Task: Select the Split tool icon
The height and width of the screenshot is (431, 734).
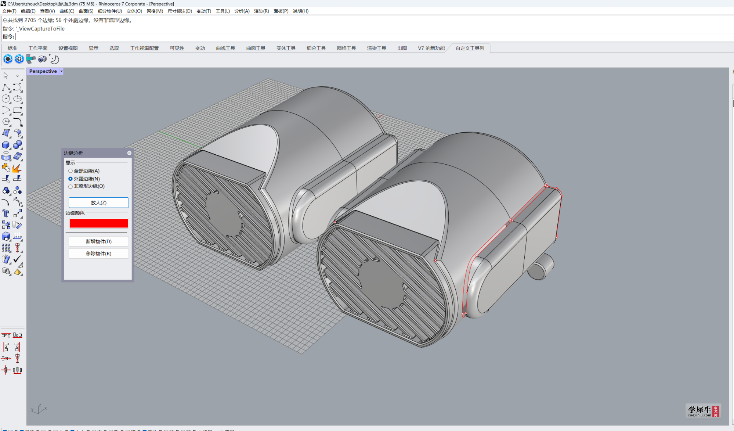Action: pyautogui.click(x=17, y=179)
